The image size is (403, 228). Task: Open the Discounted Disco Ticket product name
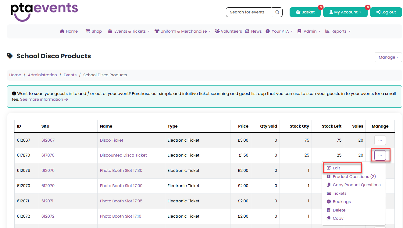click(123, 155)
